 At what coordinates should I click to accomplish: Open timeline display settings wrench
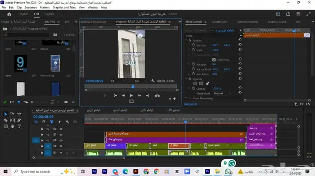pyautogui.click(x=67, y=122)
